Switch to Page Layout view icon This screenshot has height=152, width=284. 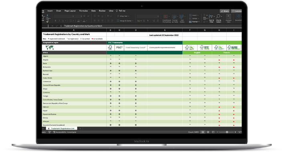[x=208, y=132]
